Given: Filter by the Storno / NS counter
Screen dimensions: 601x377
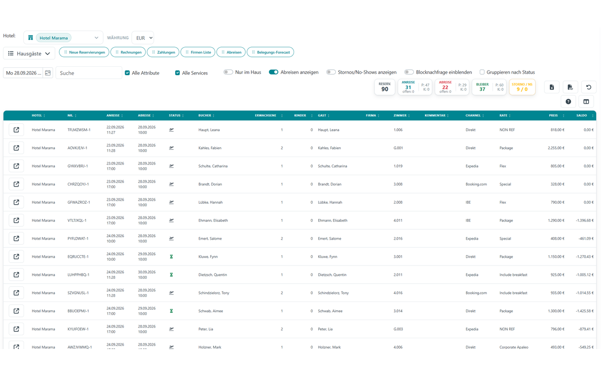Looking at the screenshot, I should pos(522,87).
